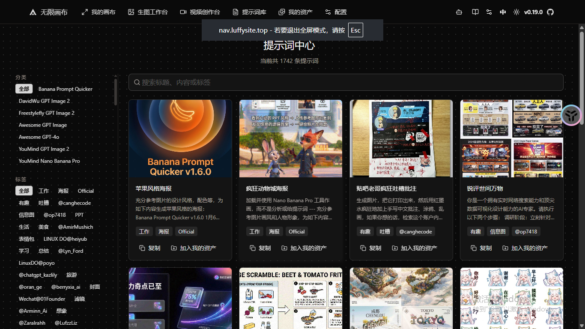Copy the 苹果风格海报 prompt
This screenshot has width=585, height=329.
150,248
